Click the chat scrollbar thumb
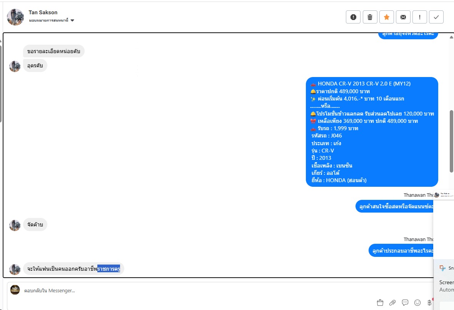The height and width of the screenshot is (310, 454). coord(451,141)
